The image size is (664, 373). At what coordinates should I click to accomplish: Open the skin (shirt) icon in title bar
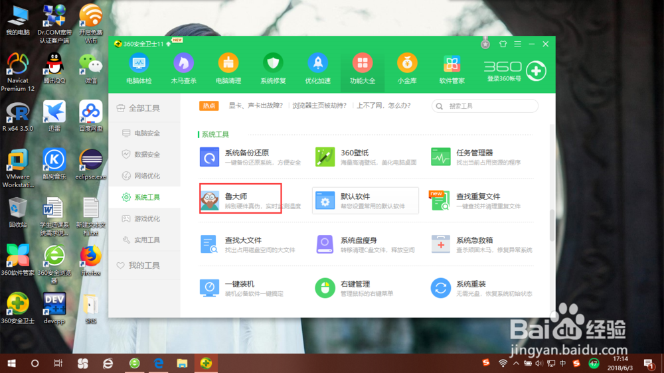coord(503,44)
